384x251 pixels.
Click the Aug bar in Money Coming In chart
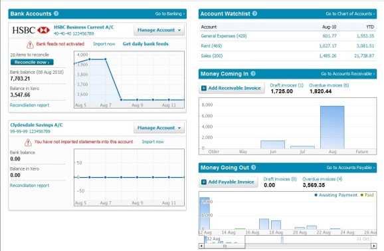coord(332,127)
